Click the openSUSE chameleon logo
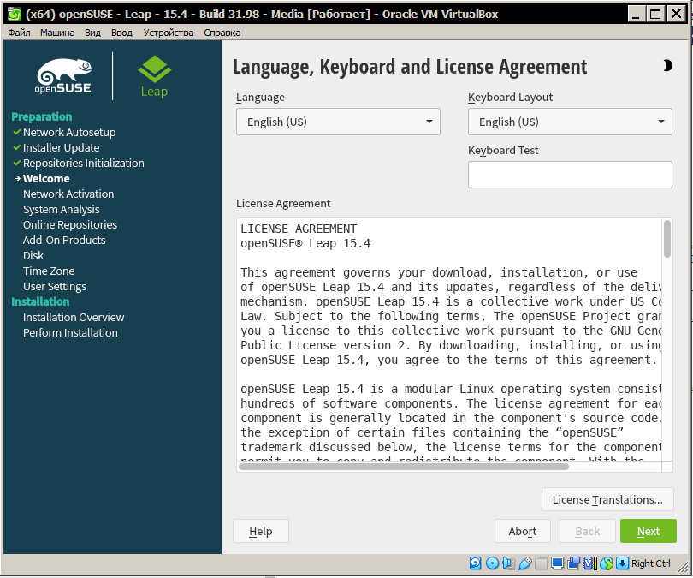Screen dimensions: 693x578 click(x=64, y=75)
